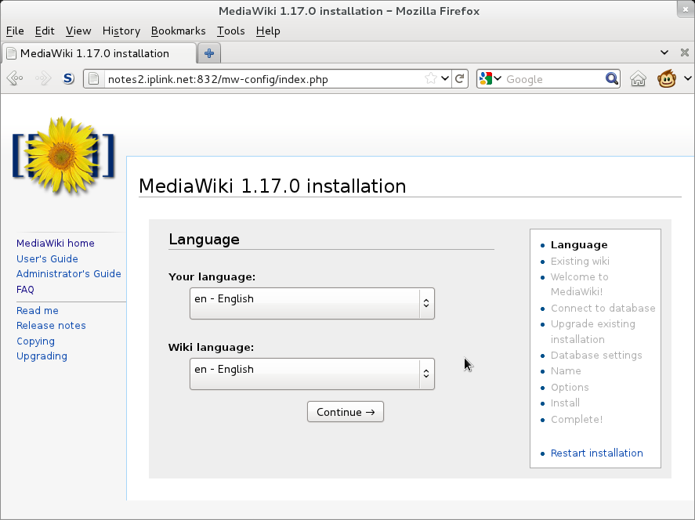This screenshot has width=695, height=520.
Task: Reload the page with the refresh icon
Action: [x=460, y=79]
